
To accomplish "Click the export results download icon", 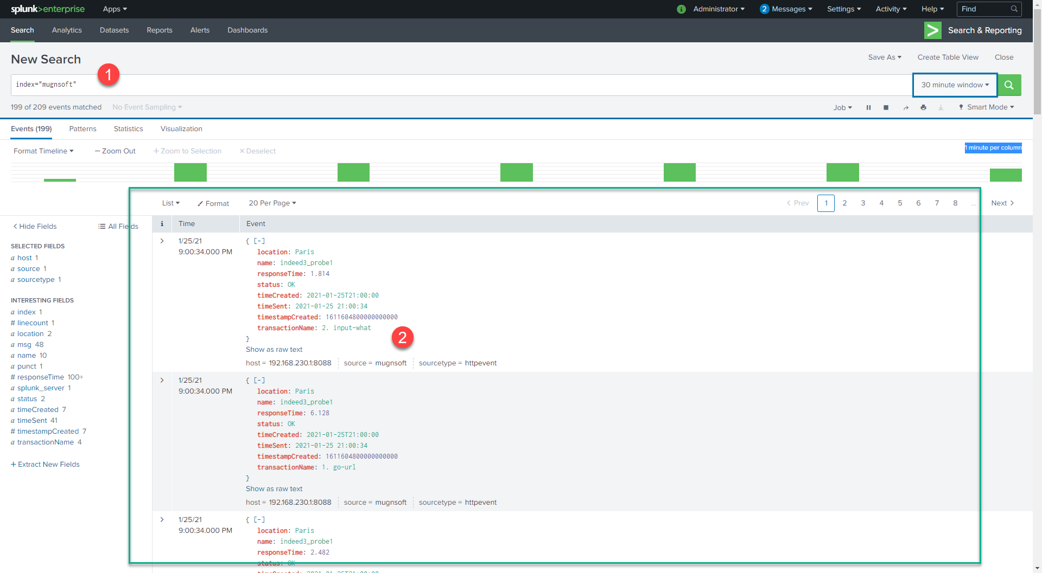I will (941, 107).
